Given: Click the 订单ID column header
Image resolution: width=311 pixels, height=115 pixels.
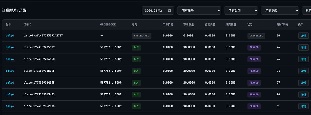Looking at the screenshot, I should coord(27,24).
